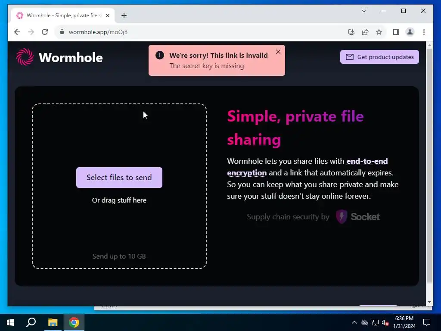Click the 'Send up to 10 GB' text
The width and height of the screenshot is (441, 331).
click(x=119, y=256)
